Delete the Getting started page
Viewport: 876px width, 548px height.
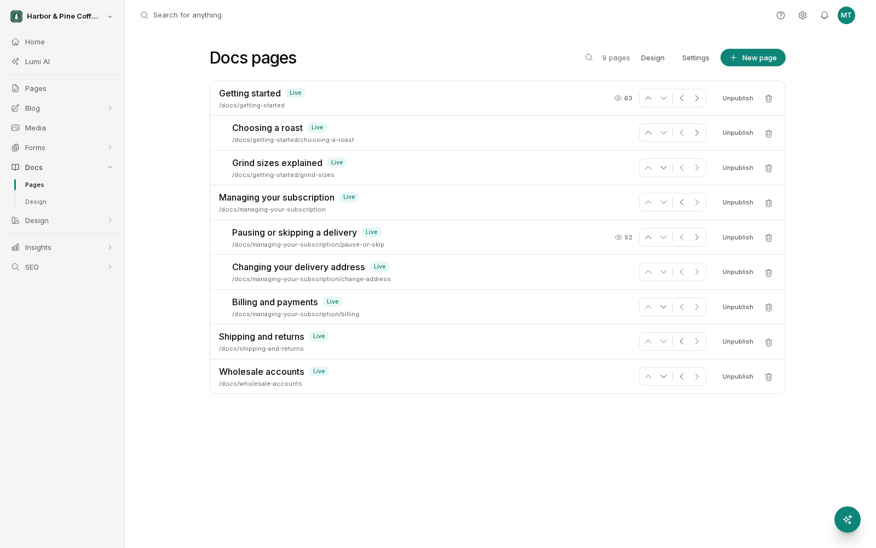tap(769, 99)
